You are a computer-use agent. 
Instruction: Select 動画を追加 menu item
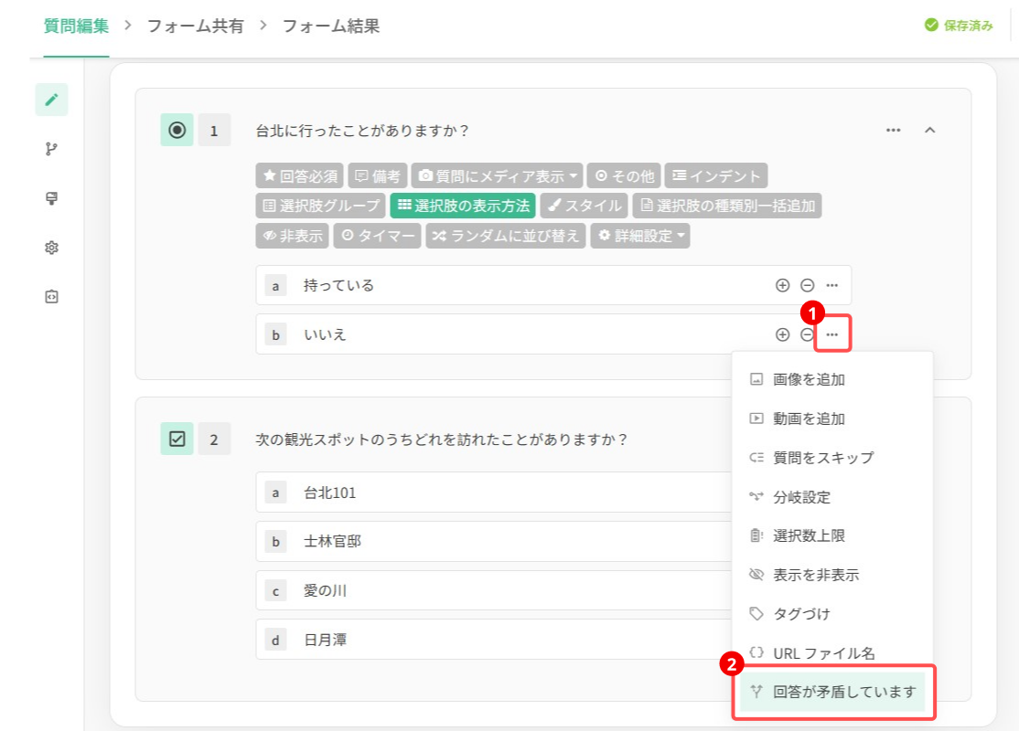[832, 418]
